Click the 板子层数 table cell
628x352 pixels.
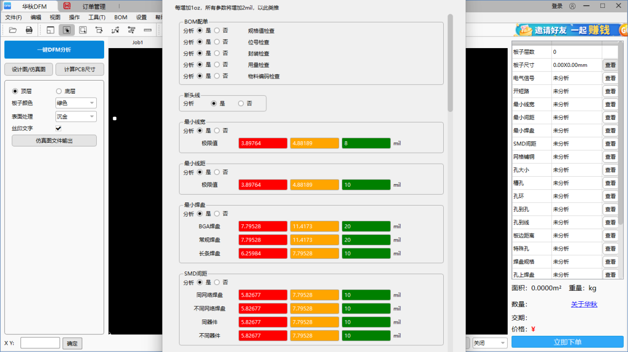[531, 52]
